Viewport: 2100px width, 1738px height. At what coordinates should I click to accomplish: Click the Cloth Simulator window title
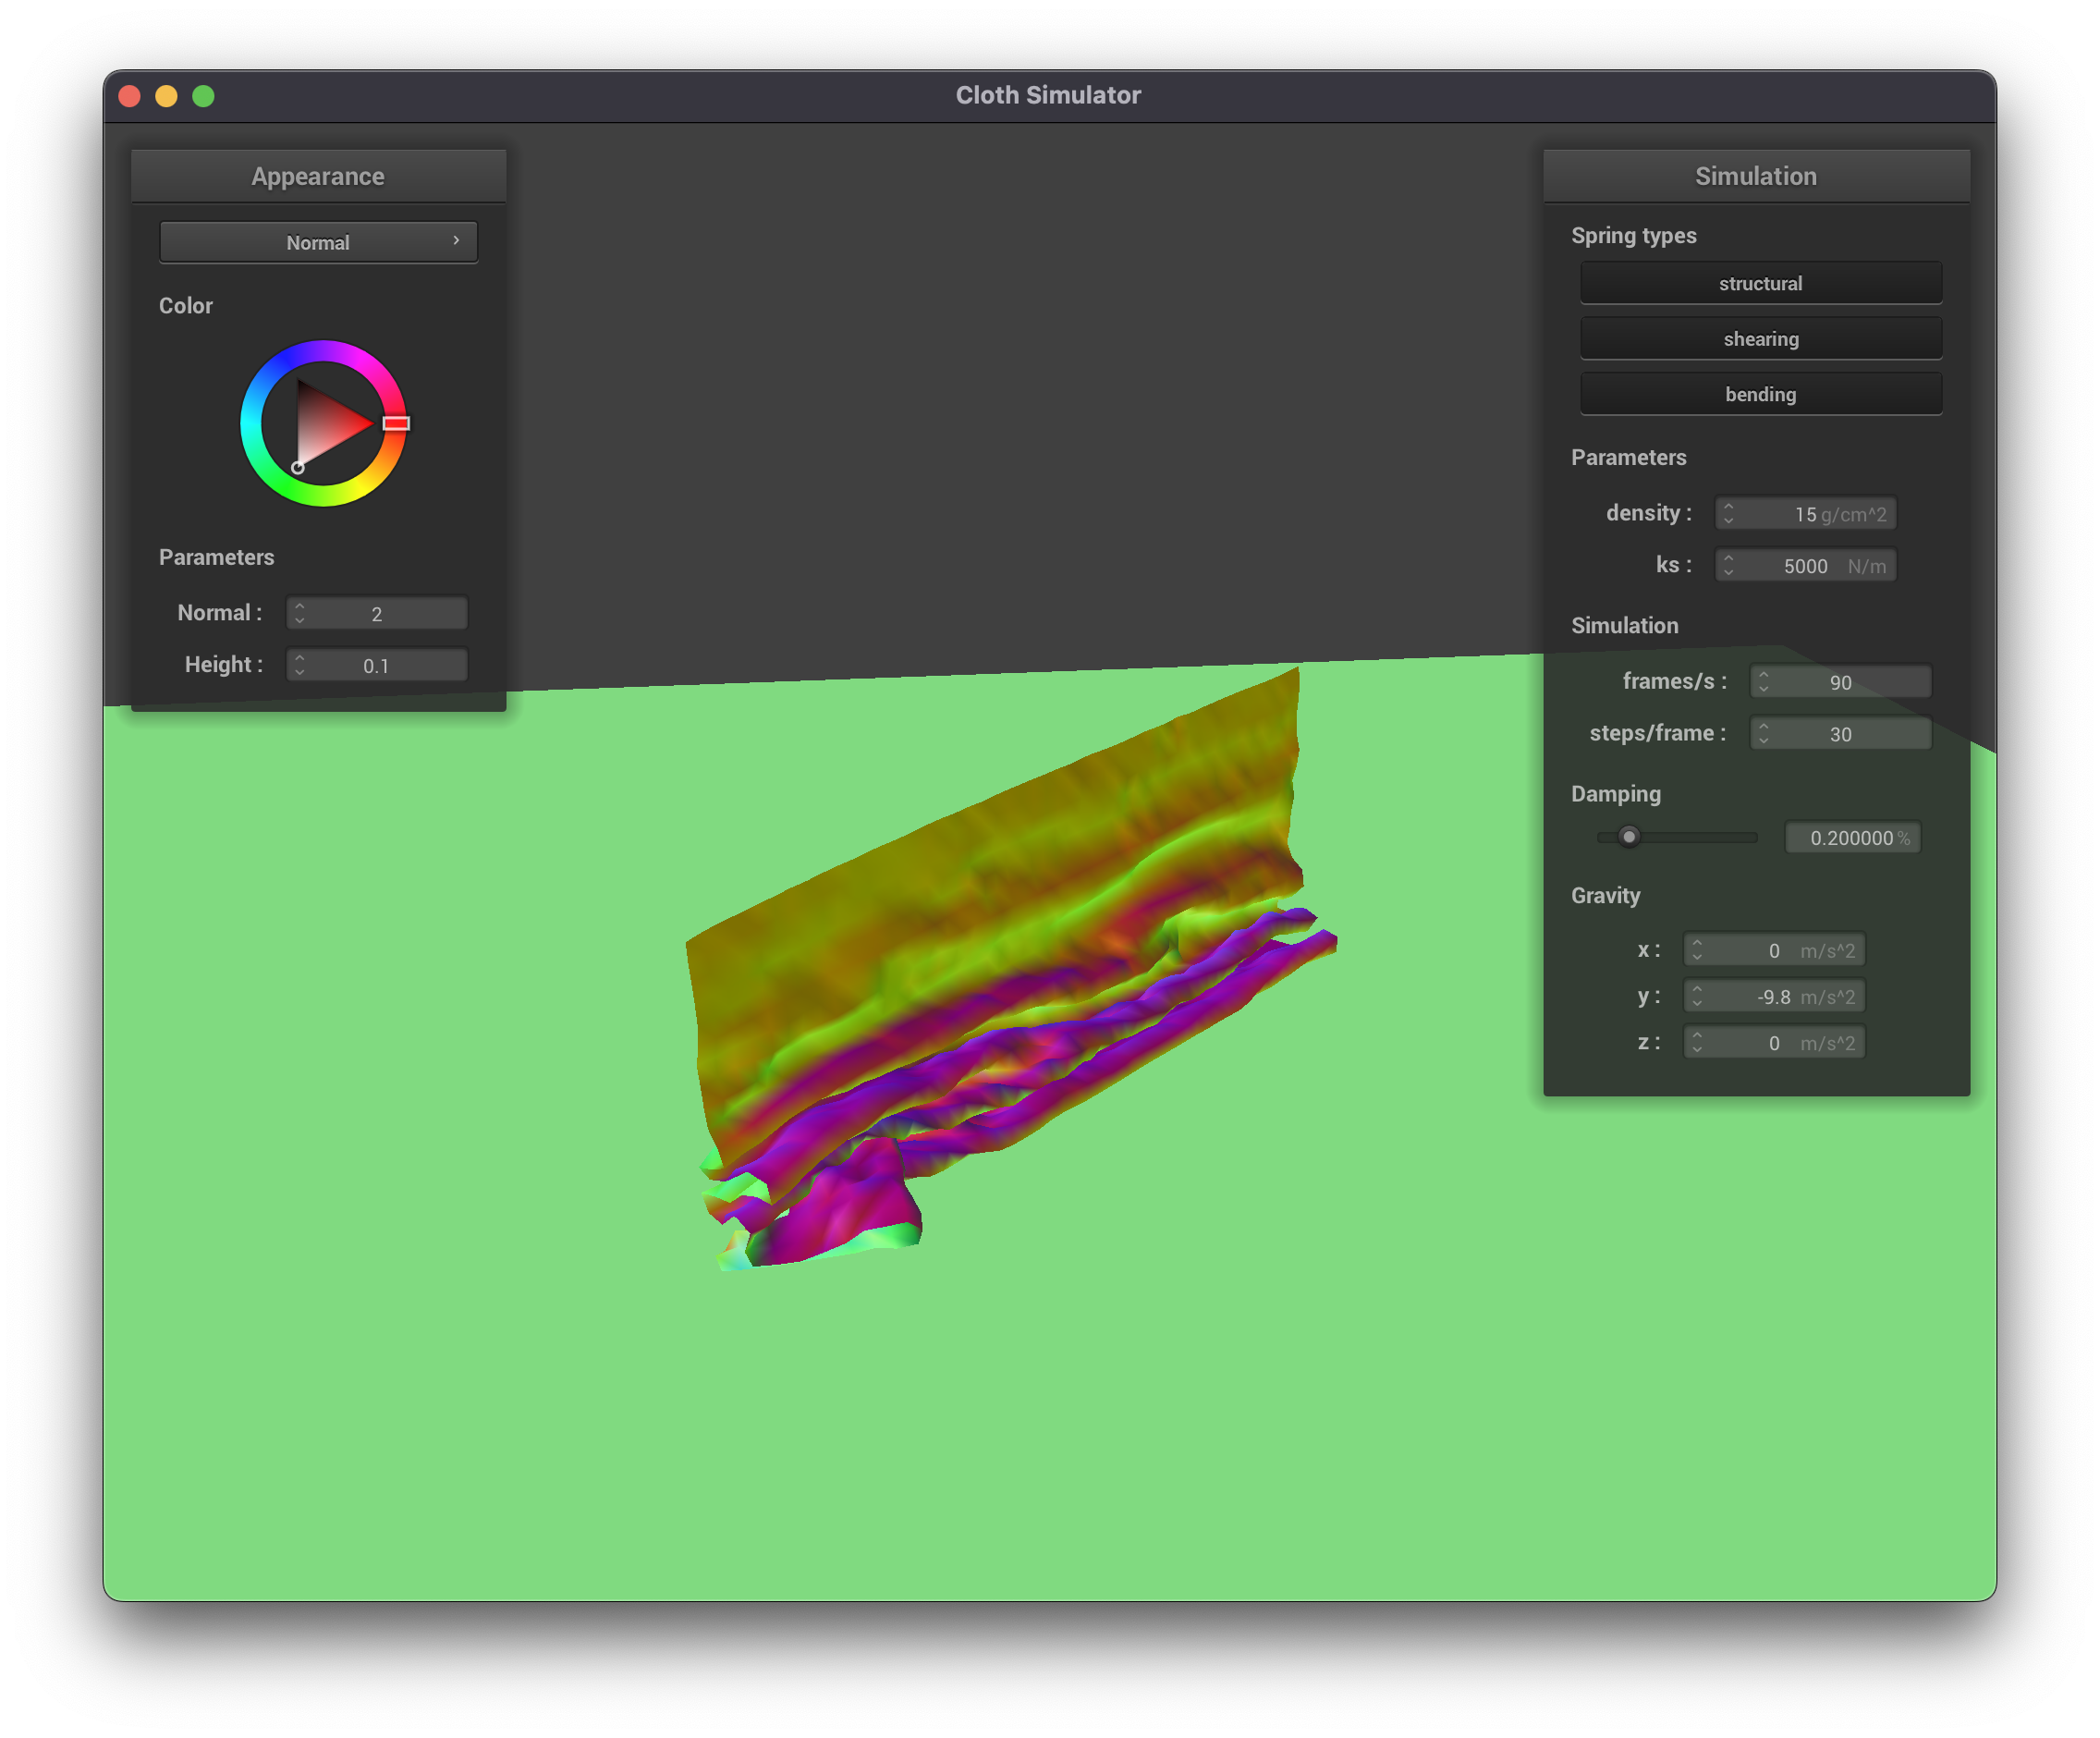coord(1048,95)
